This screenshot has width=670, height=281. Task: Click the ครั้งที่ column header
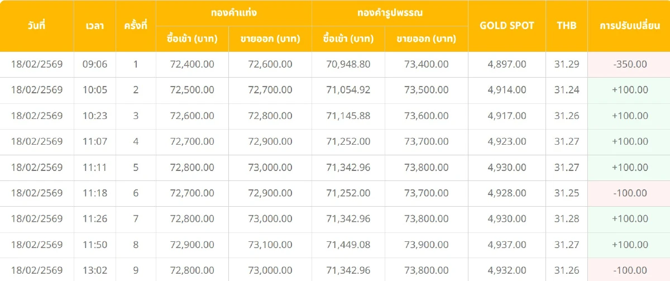click(136, 26)
